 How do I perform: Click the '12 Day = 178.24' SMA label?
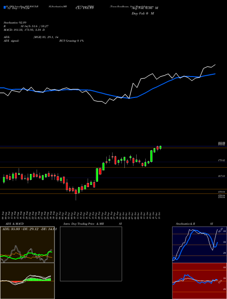(x=18, y=9)
